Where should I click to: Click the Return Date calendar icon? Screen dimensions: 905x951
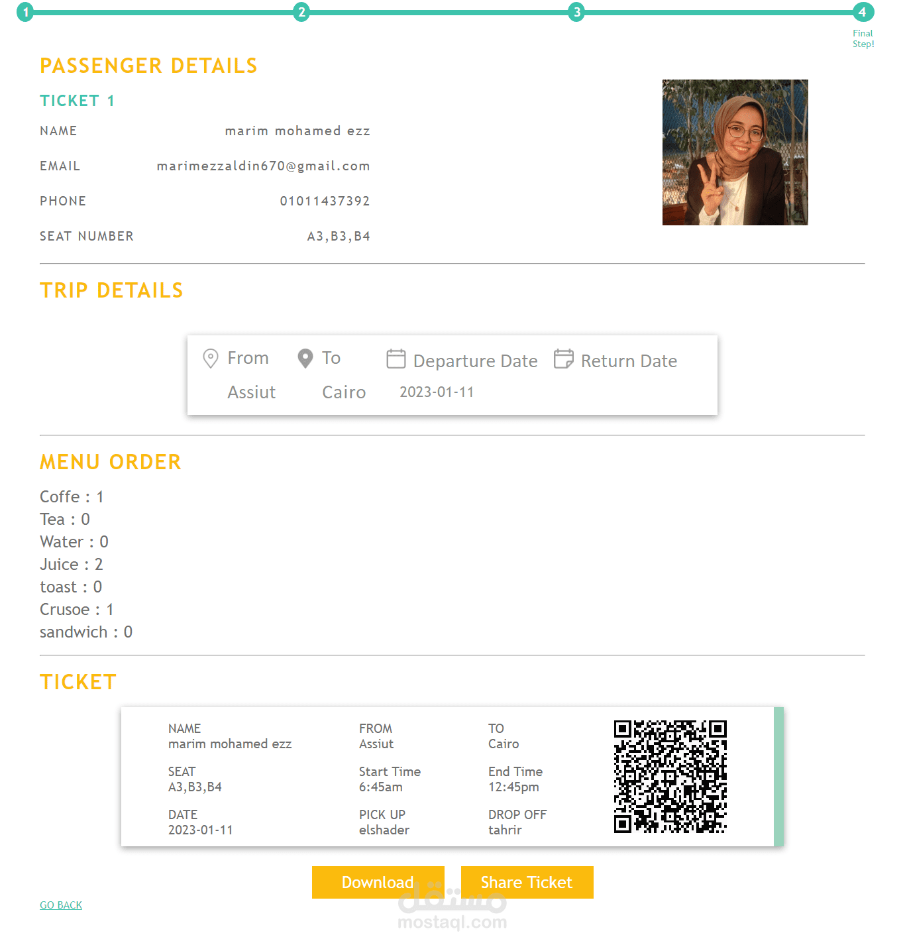(x=564, y=359)
